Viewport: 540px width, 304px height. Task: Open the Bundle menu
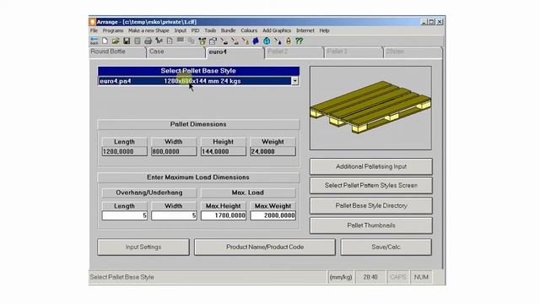[229, 30]
